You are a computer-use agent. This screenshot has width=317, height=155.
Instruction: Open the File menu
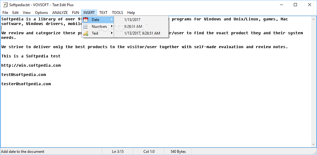(x=5, y=13)
